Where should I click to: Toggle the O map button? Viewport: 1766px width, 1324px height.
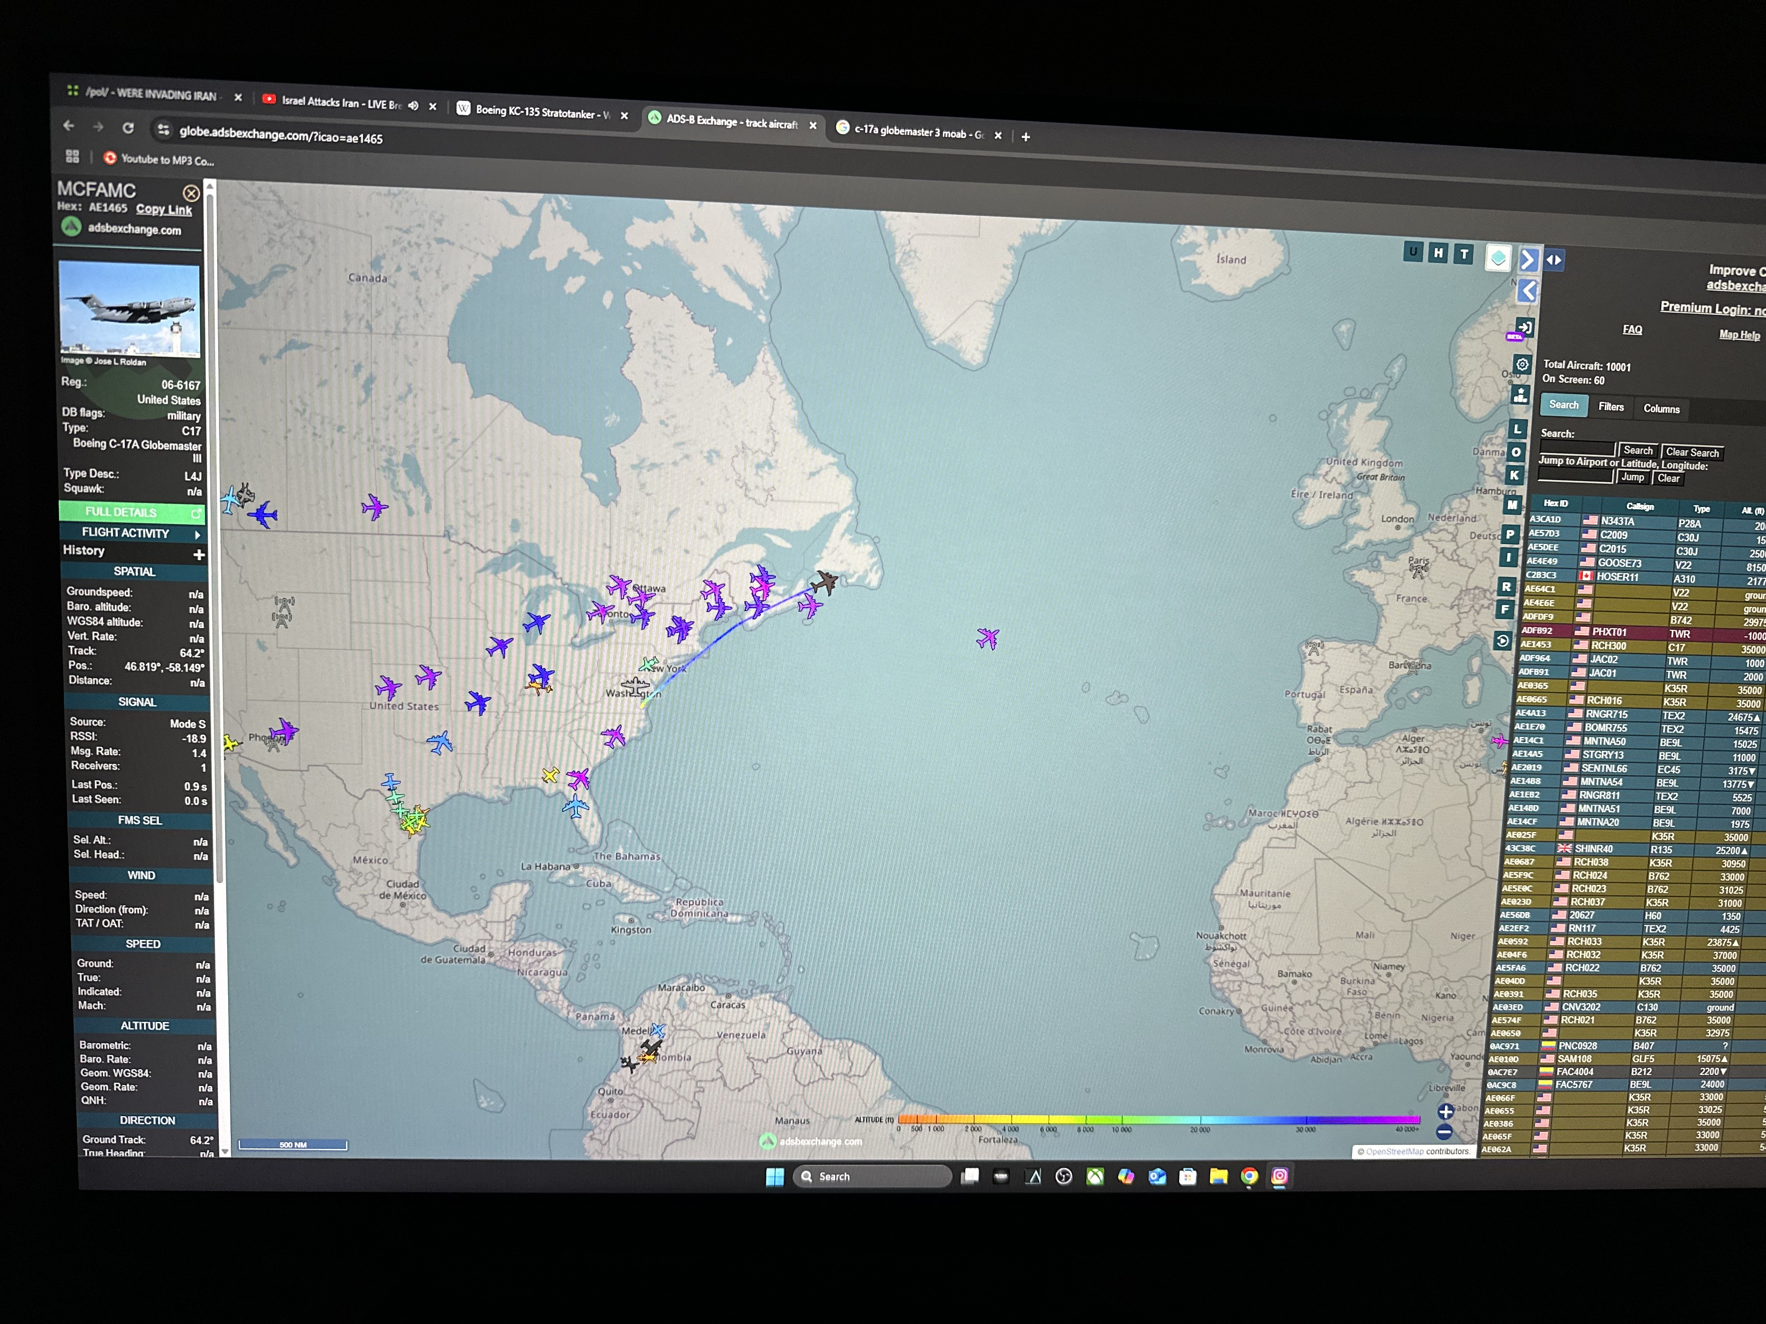[1515, 452]
